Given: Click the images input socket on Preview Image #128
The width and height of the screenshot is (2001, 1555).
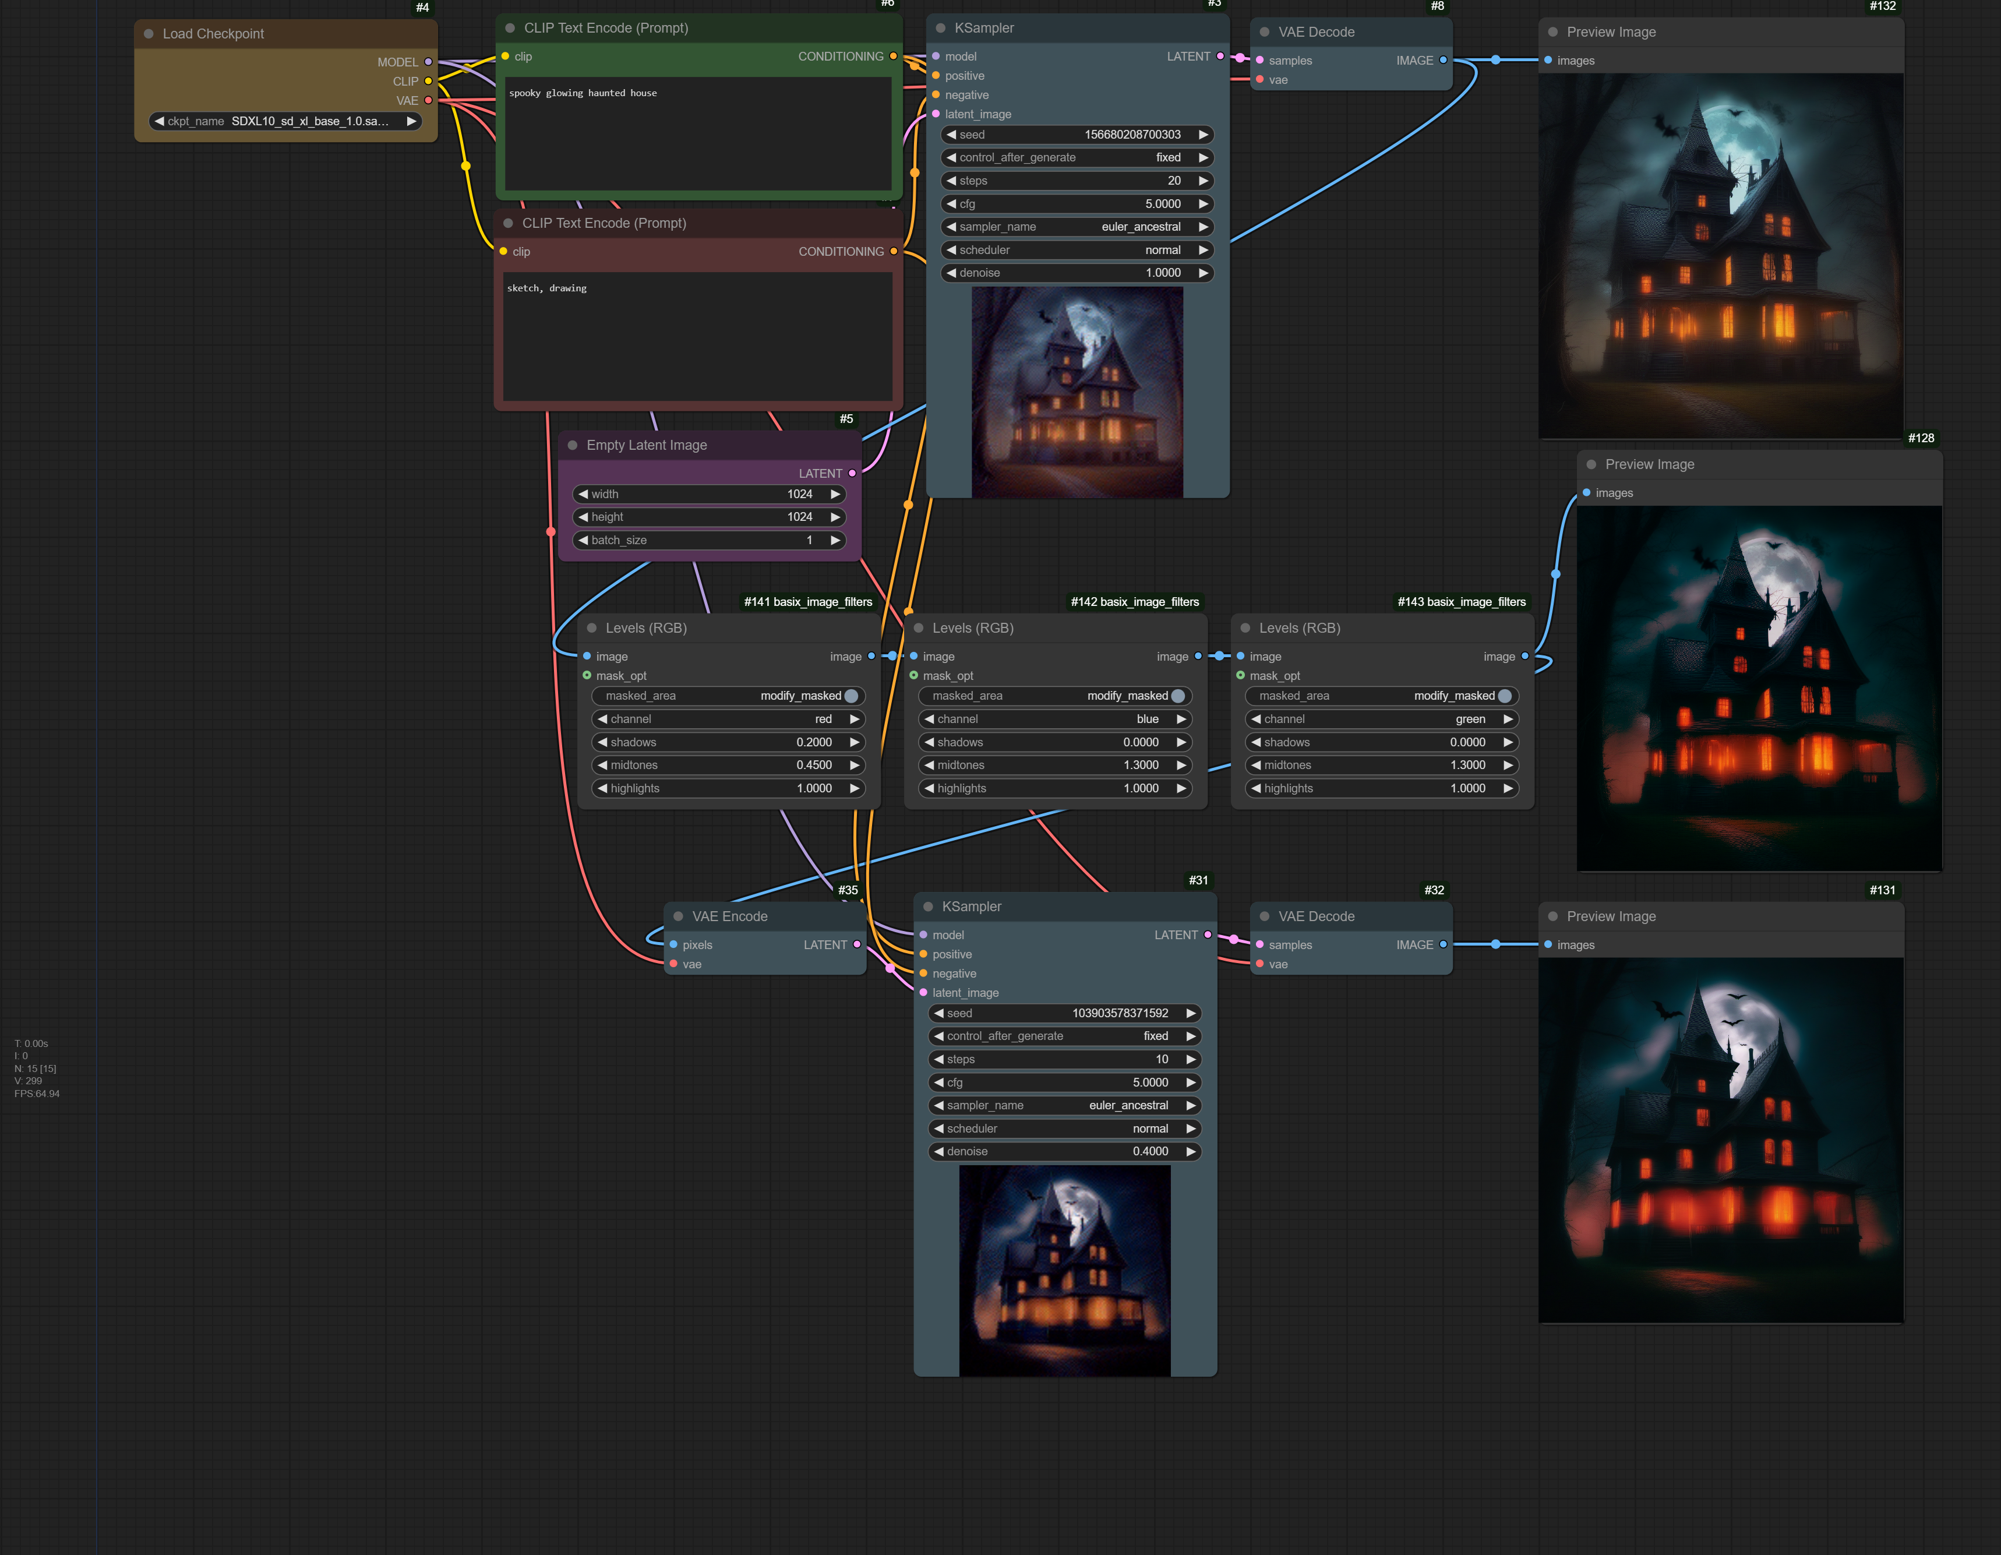Looking at the screenshot, I should [1586, 493].
